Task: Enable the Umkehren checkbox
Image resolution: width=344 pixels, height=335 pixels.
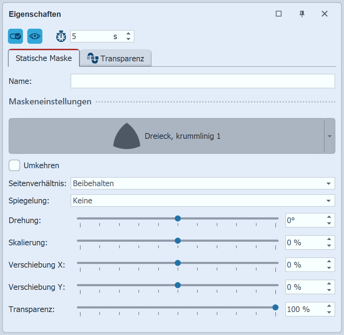Action: click(x=14, y=166)
